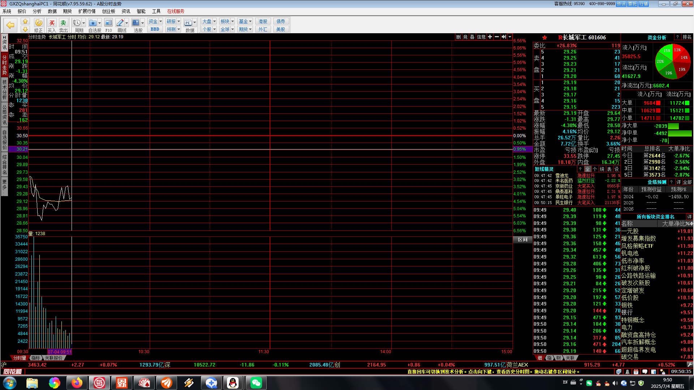Viewport: 694px width, 390px height.
Task: Select the 画线 drawing pencil tool
Action: pyautogui.click(x=120, y=23)
